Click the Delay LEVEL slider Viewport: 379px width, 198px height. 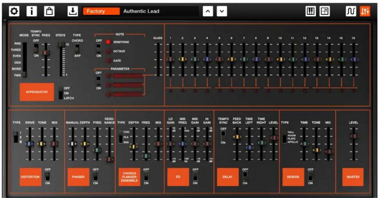click(x=273, y=137)
